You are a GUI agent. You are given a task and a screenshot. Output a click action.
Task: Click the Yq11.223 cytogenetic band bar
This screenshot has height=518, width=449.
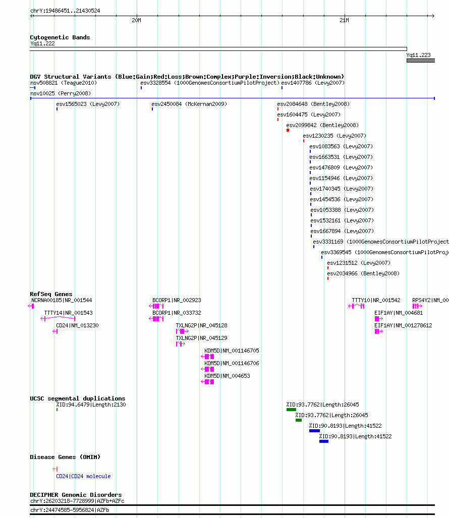click(x=421, y=61)
